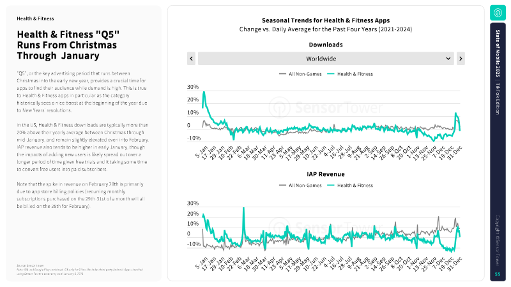The height and width of the screenshot is (287, 511).
Task: Go to next region with right arrow
Action: click(x=461, y=59)
